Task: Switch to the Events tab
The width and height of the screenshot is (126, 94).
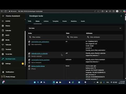Action: click(x=65, y=21)
